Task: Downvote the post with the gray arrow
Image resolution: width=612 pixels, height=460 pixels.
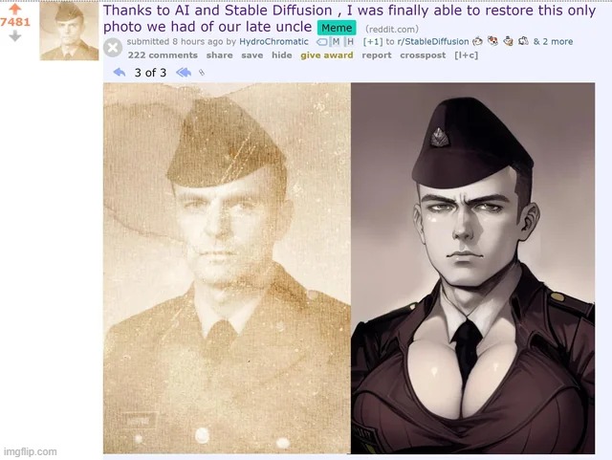Action: [15, 36]
